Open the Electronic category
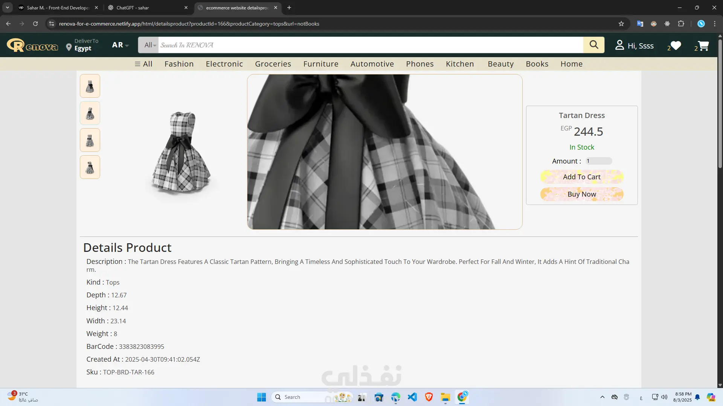This screenshot has height=406, width=723. click(224, 64)
